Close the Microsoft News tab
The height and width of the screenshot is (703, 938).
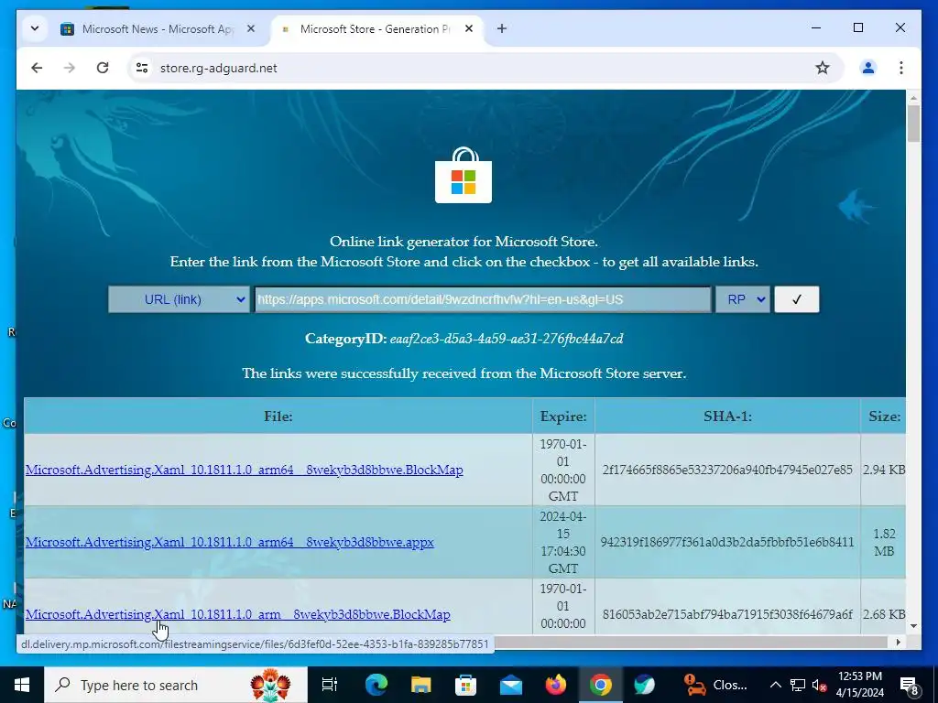click(251, 28)
